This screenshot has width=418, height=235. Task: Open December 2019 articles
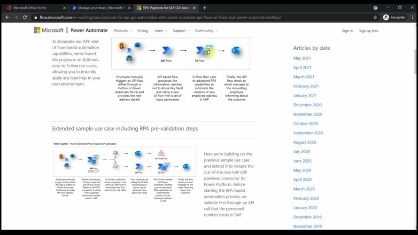[307, 217]
